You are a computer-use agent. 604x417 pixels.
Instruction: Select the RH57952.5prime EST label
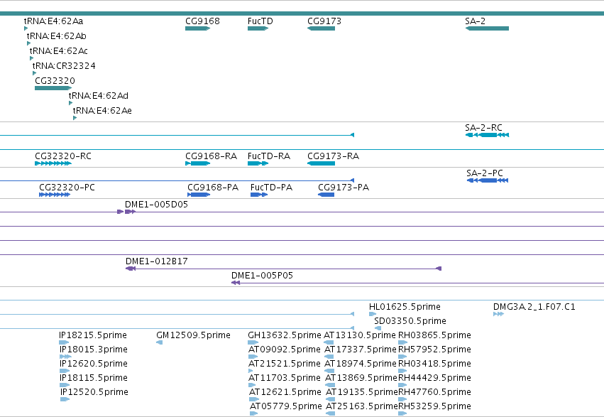coord(434,350)
